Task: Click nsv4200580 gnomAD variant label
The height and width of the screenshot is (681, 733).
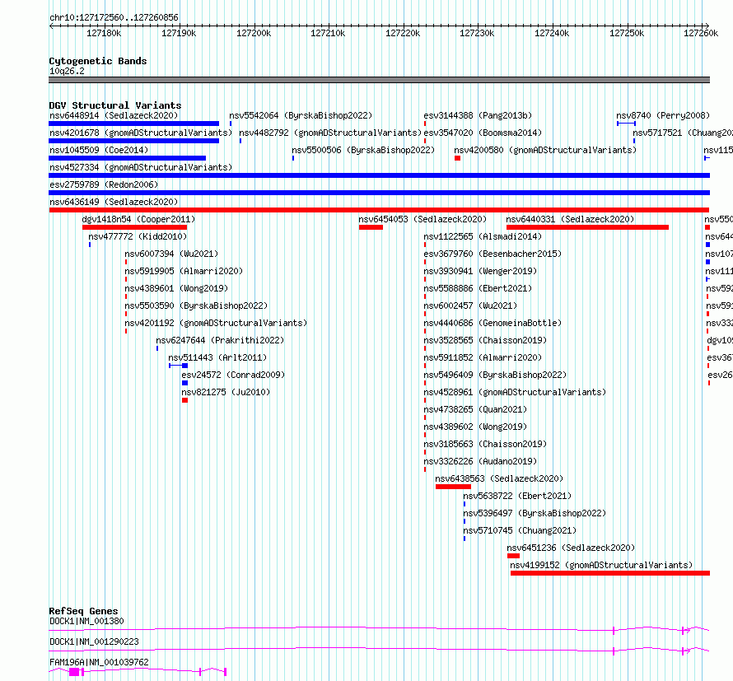Action: [545, 150]
